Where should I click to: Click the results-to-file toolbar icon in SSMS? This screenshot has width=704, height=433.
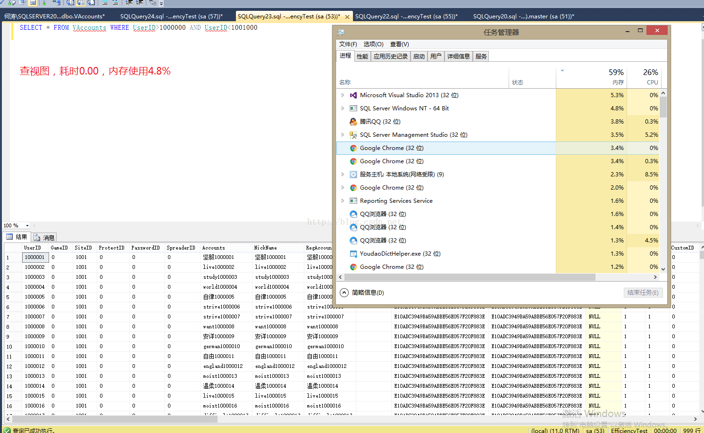(x=91, y=2)
